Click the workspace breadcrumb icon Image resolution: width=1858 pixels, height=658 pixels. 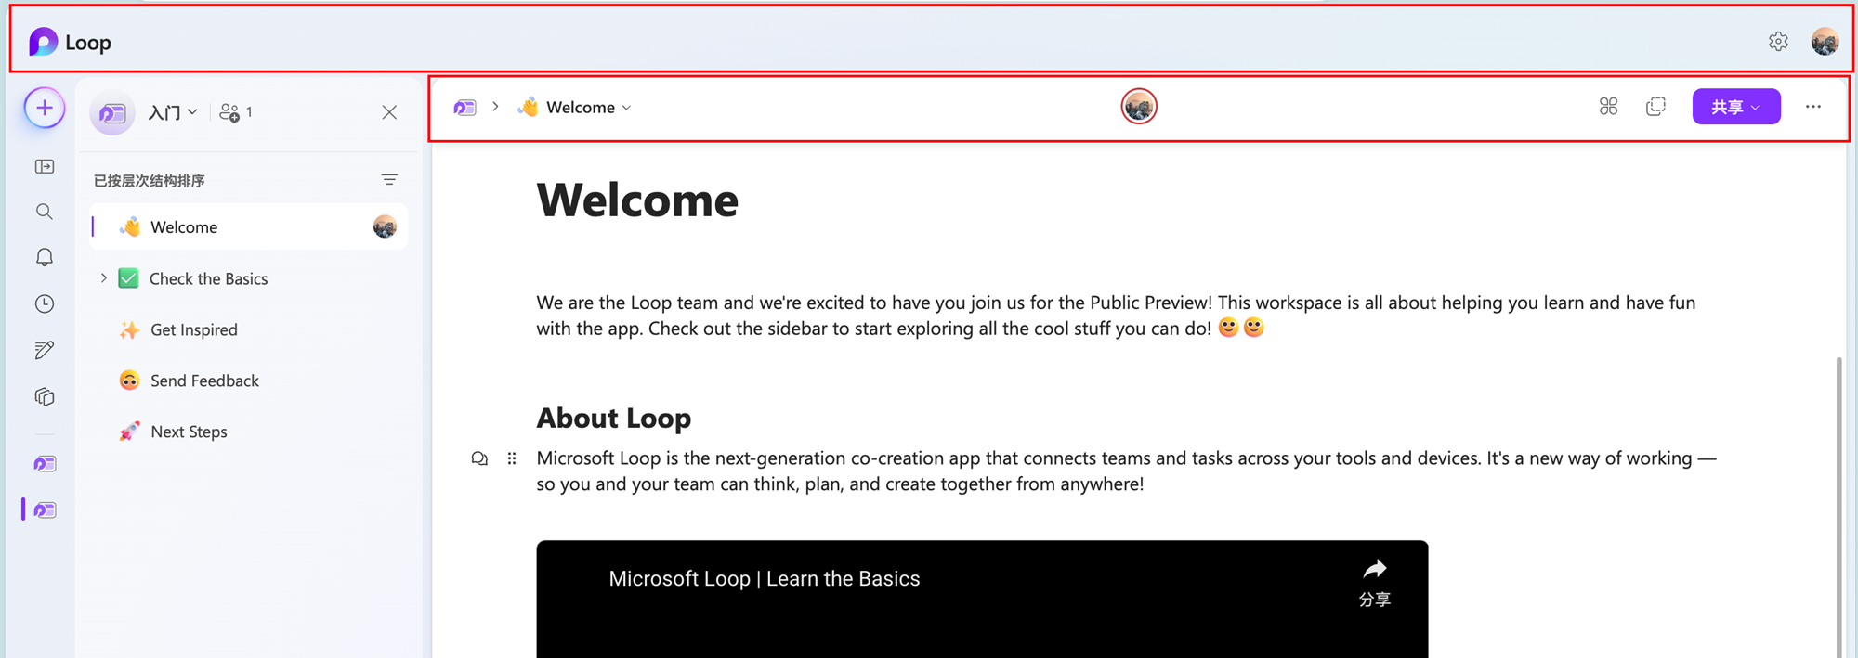coord(464,108)
